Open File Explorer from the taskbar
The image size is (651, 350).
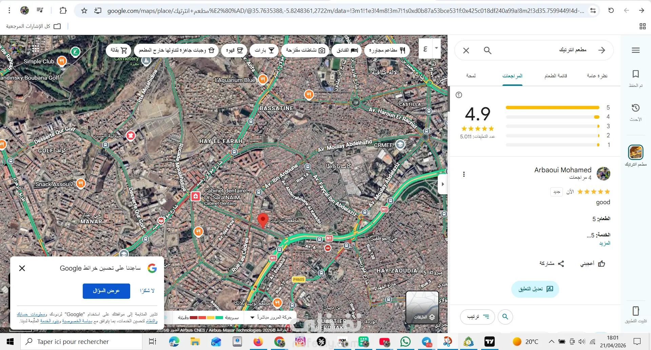point(195,342)
